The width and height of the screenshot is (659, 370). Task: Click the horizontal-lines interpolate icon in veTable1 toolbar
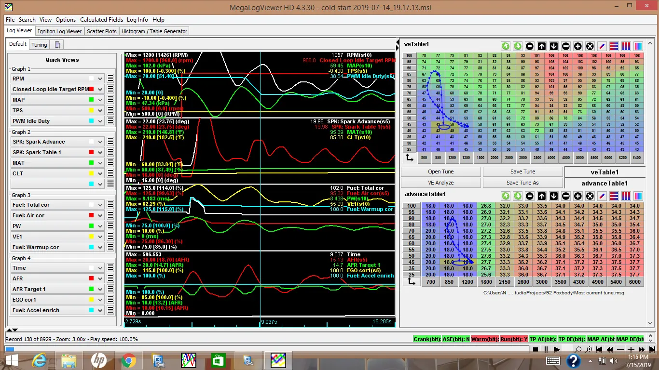click(x=614, y=46)
